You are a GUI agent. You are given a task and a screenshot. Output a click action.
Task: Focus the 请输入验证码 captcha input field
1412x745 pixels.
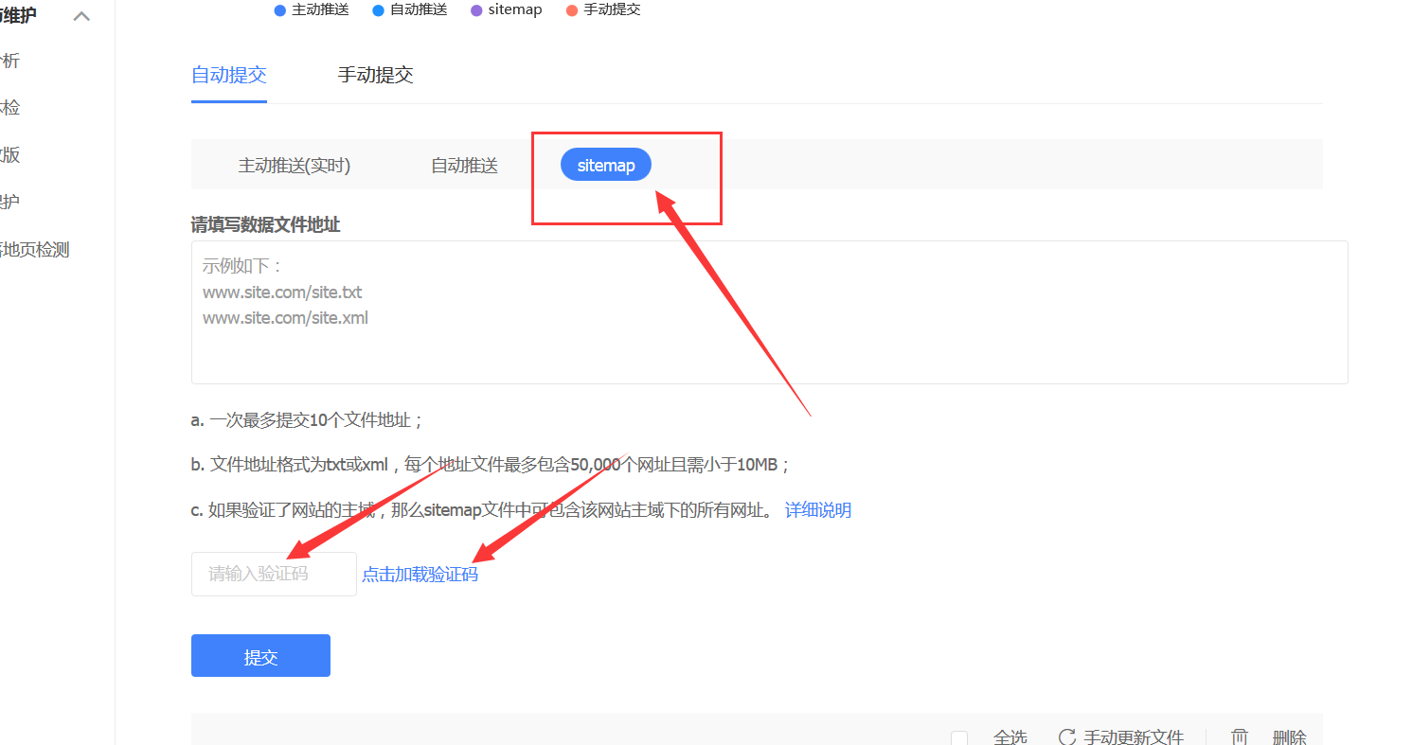[274, 574]
